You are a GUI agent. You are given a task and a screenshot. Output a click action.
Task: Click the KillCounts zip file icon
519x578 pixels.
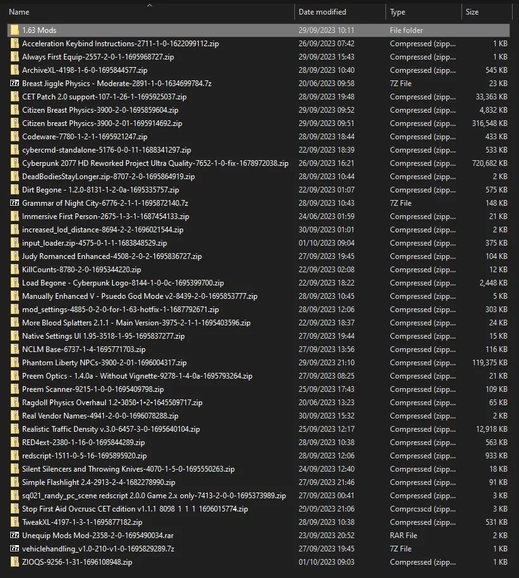pos(15,270)
